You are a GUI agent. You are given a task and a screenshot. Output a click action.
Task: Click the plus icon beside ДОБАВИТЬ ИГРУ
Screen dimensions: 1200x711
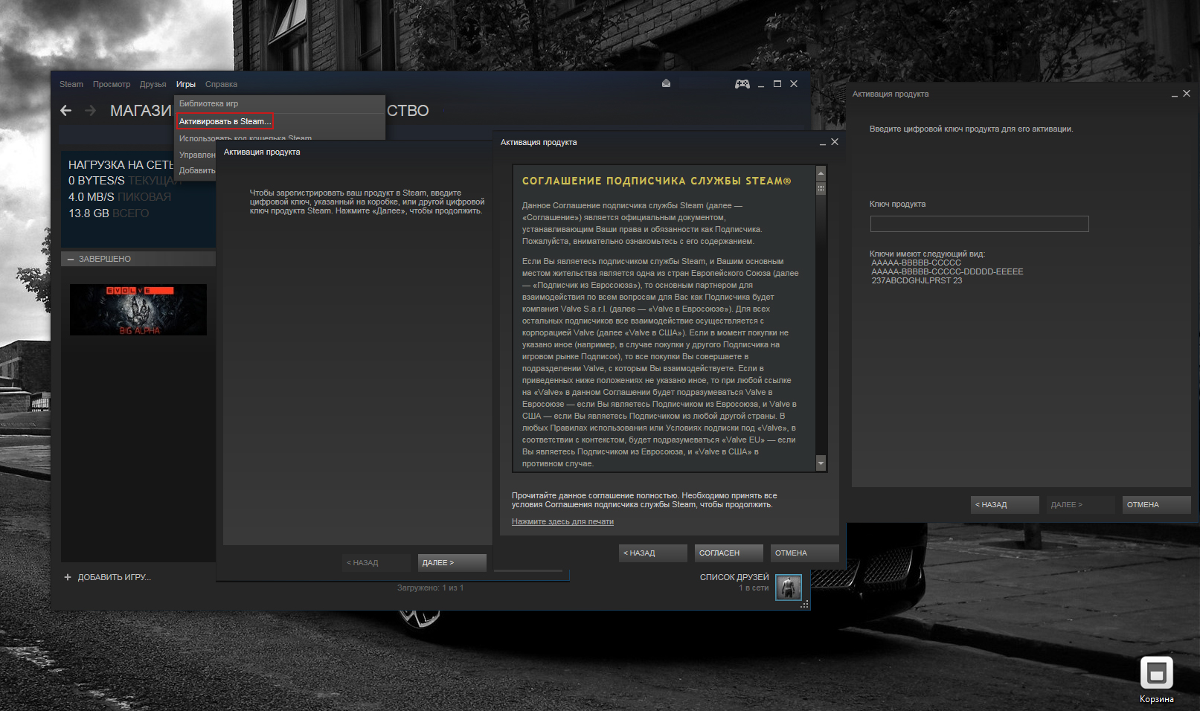coord(68,577)
